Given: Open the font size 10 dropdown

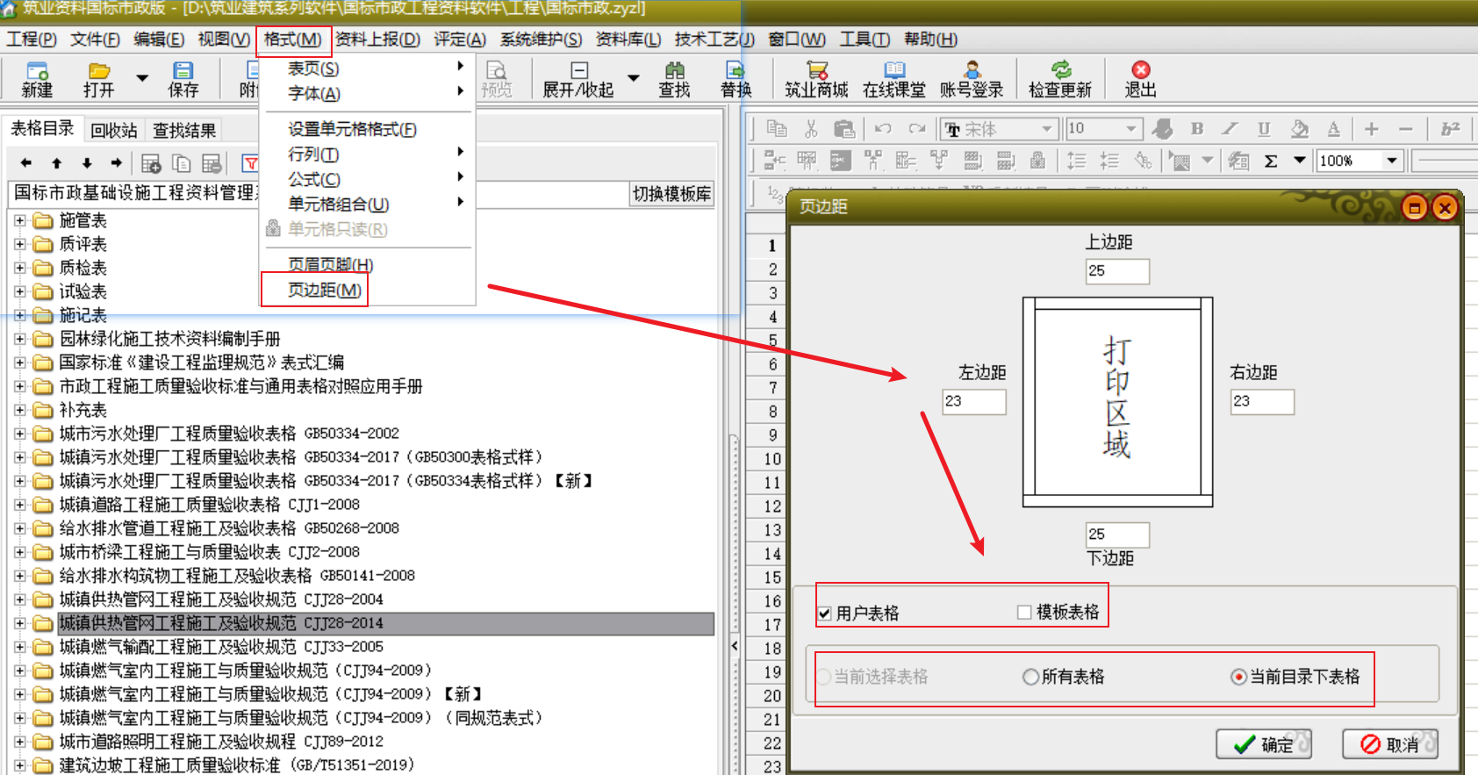Looking at the screenshot, I should pos(1131,129).
